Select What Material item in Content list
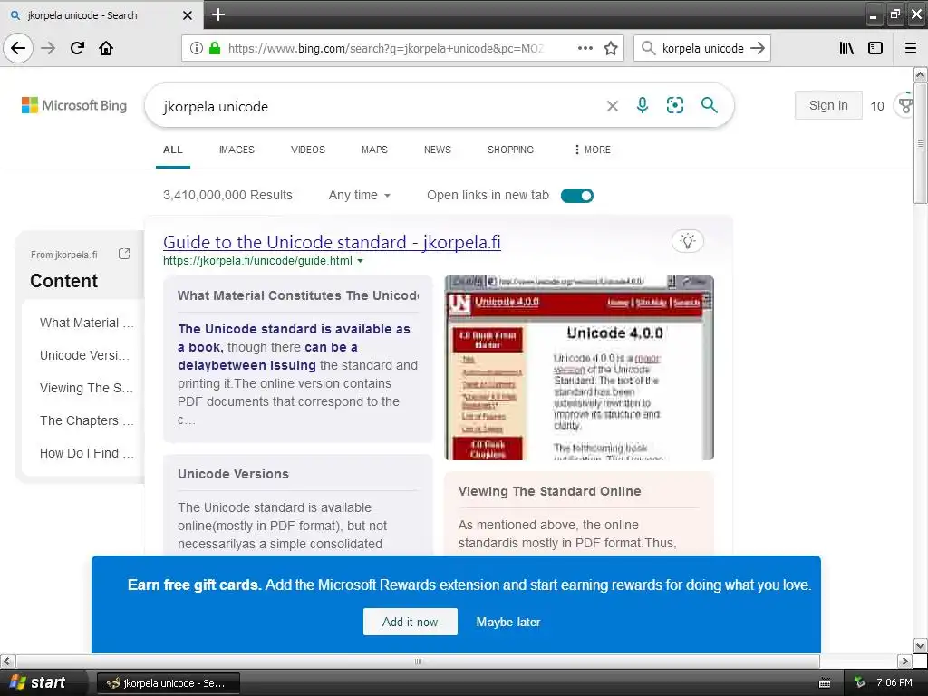 point(86,323)
